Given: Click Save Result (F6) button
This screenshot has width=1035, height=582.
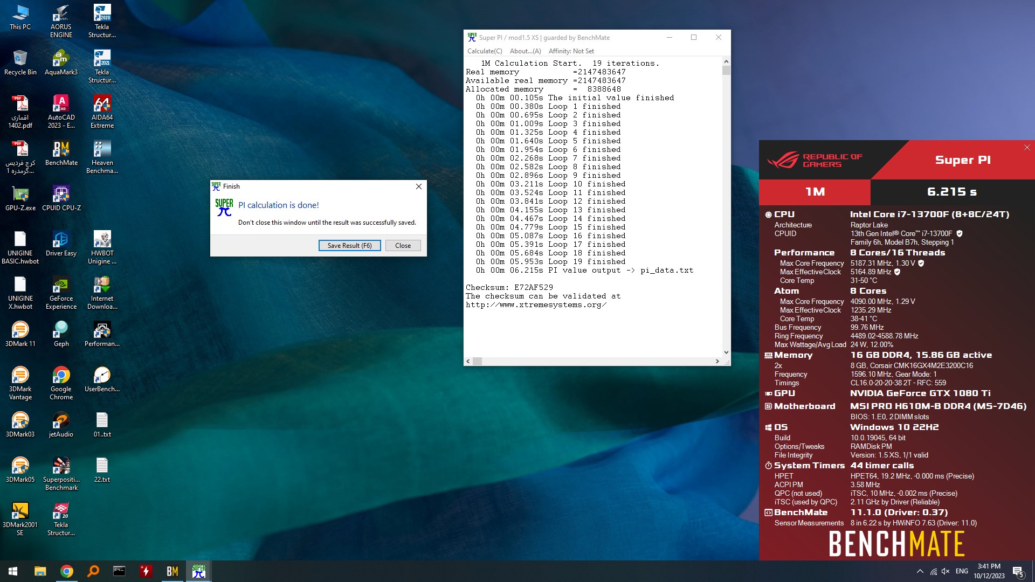Looking at the screenshot, I should [349, 245].
